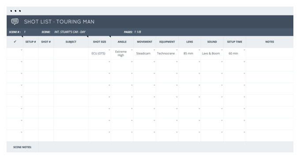The width and height of the screenshot is (300, 159).
Task: Click the INT. STUART'S CAR - DAY scene value
Action: (70, 32)
